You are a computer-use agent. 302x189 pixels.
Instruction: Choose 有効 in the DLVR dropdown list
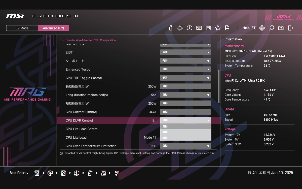pyautogui.click(x=185, y=132)
